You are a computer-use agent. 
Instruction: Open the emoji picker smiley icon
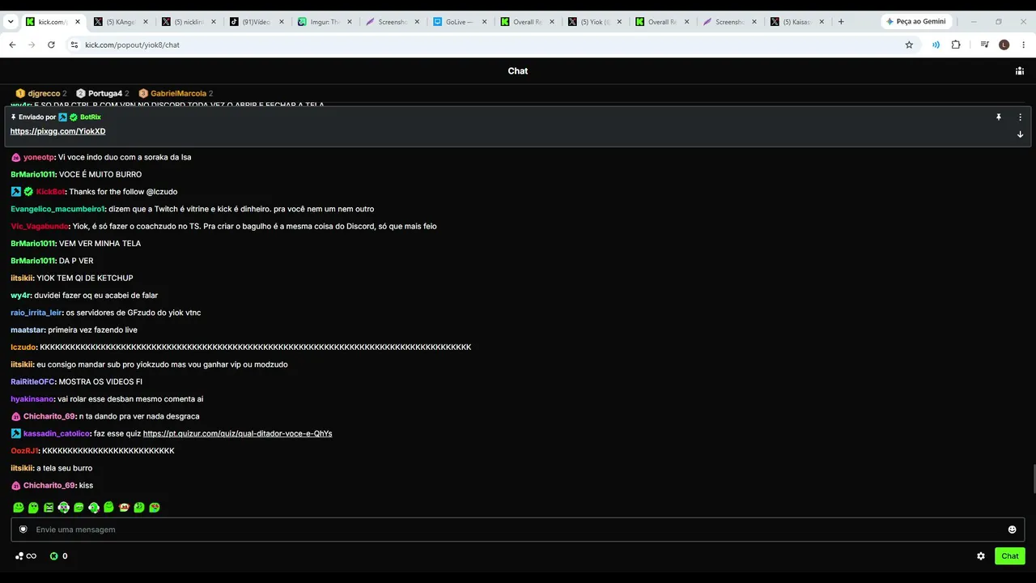[x=1012, y=530]
